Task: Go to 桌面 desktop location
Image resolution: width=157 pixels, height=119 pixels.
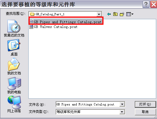Action: (14, 47)
